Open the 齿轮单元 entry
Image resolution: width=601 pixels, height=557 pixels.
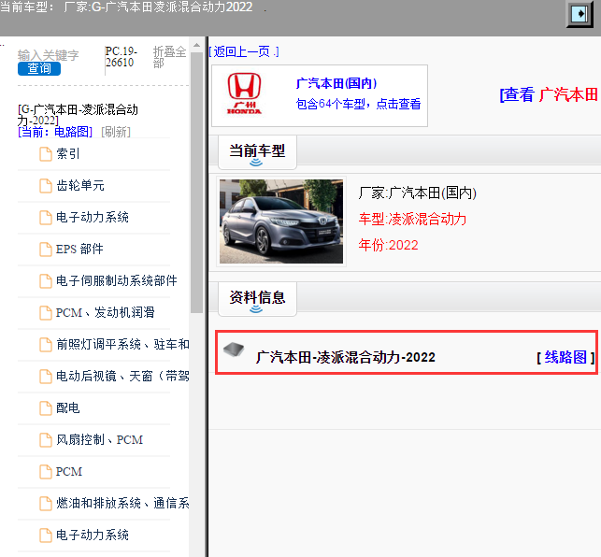click(x=80, y=186)
